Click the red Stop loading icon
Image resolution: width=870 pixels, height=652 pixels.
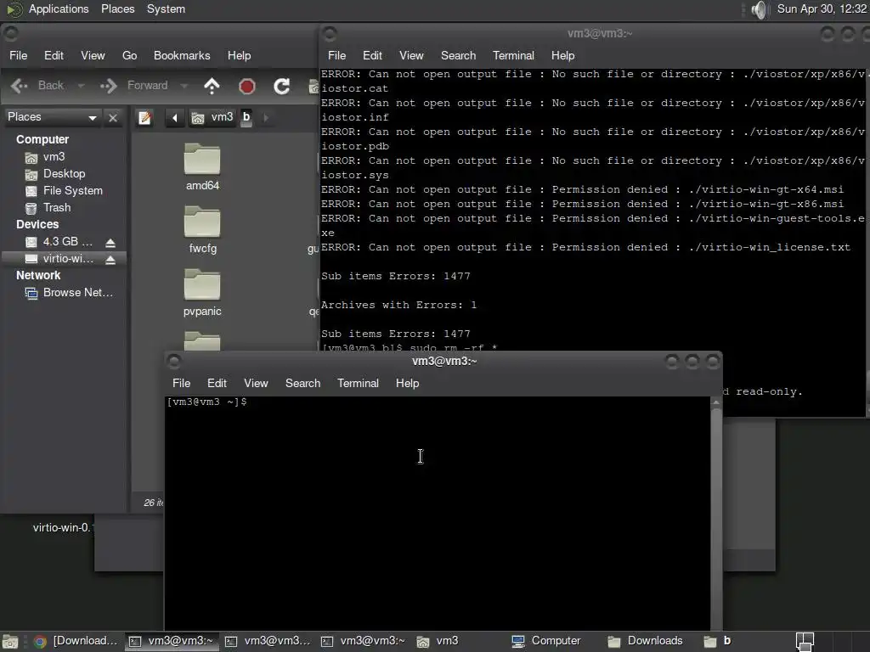[247, 86]
